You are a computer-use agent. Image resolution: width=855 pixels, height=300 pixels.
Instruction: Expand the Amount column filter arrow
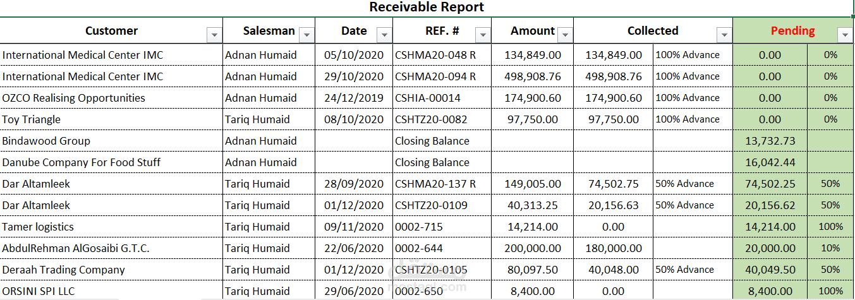565,35
